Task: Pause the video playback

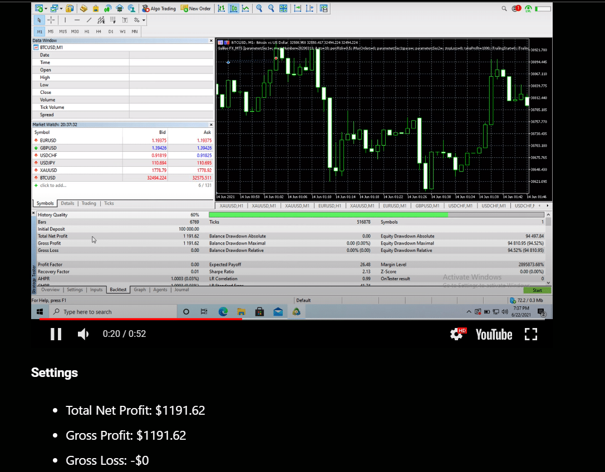Action: click(56, 334)
